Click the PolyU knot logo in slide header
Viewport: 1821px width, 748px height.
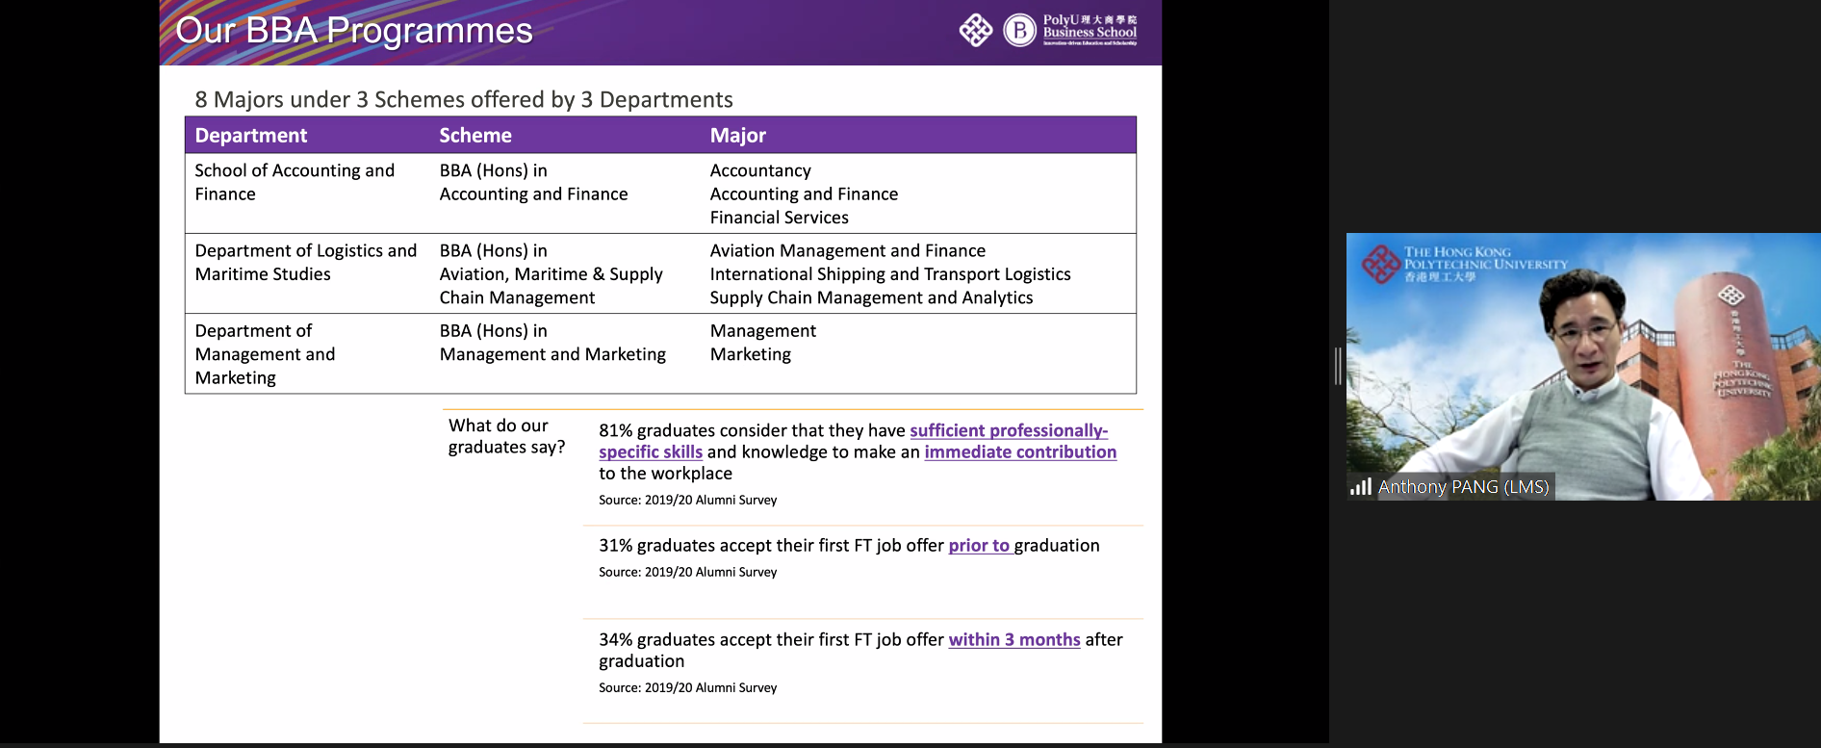pos(975,31)
